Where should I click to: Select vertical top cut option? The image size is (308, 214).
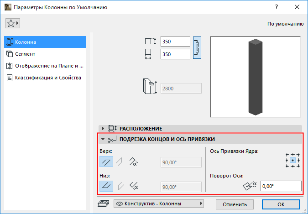coord(119,162)
